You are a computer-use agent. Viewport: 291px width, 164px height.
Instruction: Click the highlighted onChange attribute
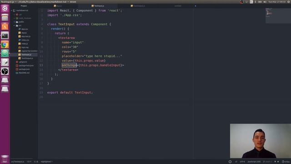pos(69,65)
